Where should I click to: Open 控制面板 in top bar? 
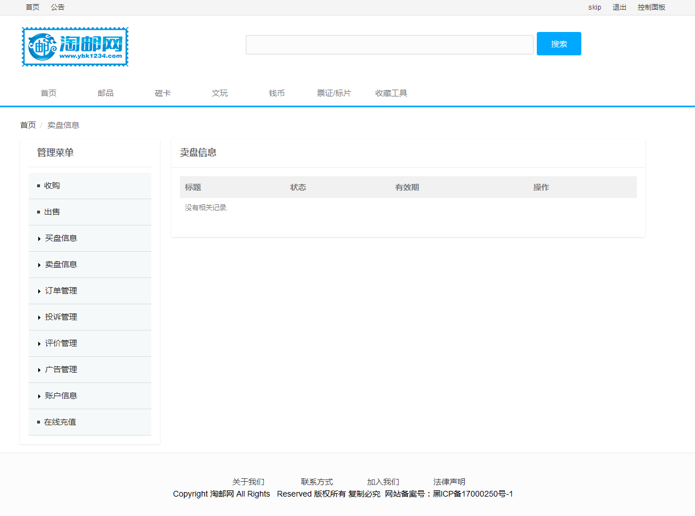652,7
